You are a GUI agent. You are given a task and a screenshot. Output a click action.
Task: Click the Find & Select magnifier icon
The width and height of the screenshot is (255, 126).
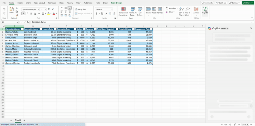187,9
